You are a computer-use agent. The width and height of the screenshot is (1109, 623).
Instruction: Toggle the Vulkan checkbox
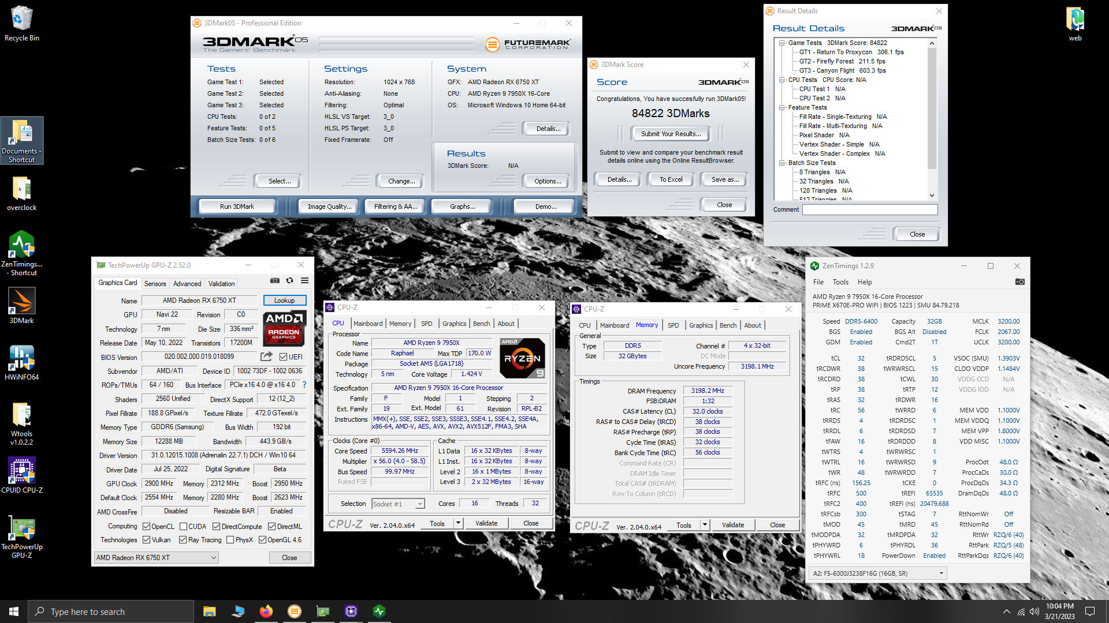pos(147,540)
